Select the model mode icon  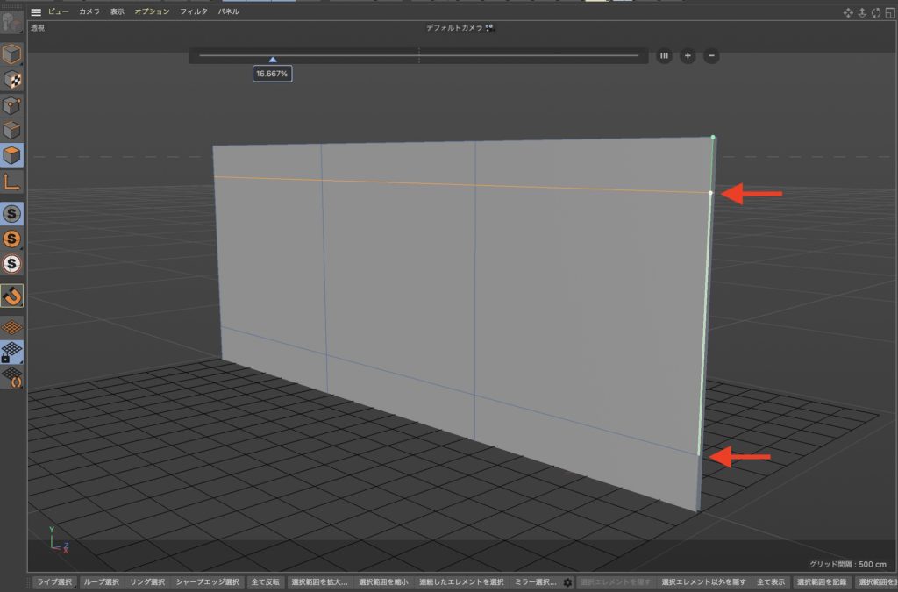click(12, 54)
